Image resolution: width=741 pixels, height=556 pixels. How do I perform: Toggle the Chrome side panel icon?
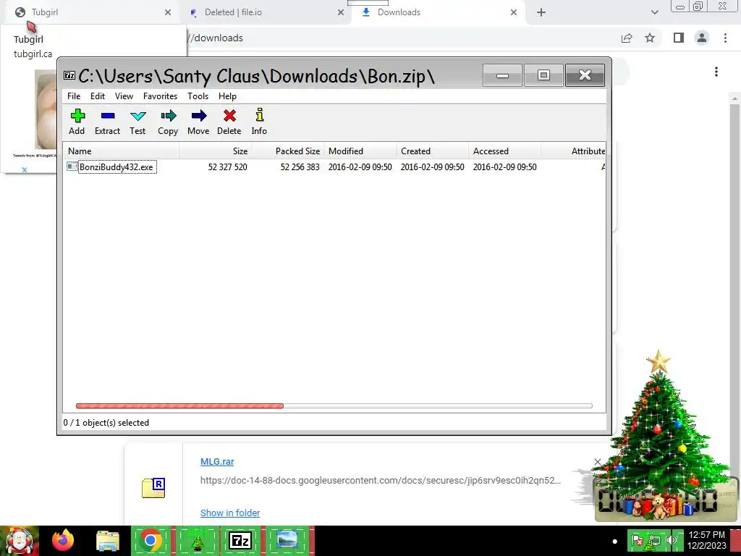click(679, 38)
